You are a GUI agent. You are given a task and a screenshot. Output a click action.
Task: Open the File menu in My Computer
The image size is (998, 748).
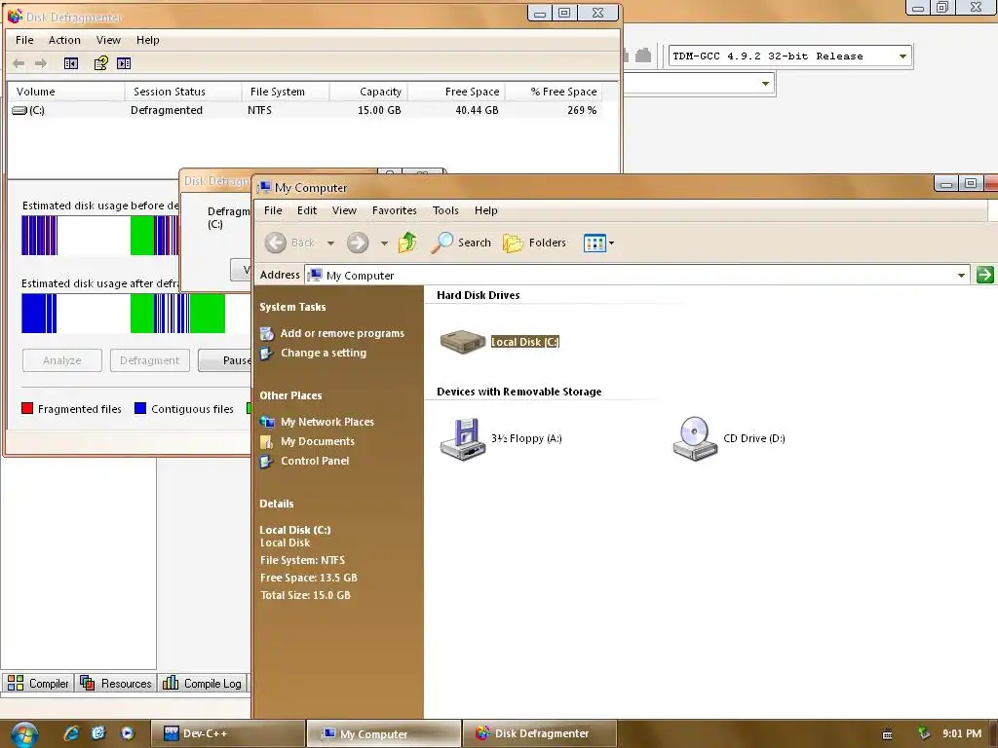[x=273, y=210]
